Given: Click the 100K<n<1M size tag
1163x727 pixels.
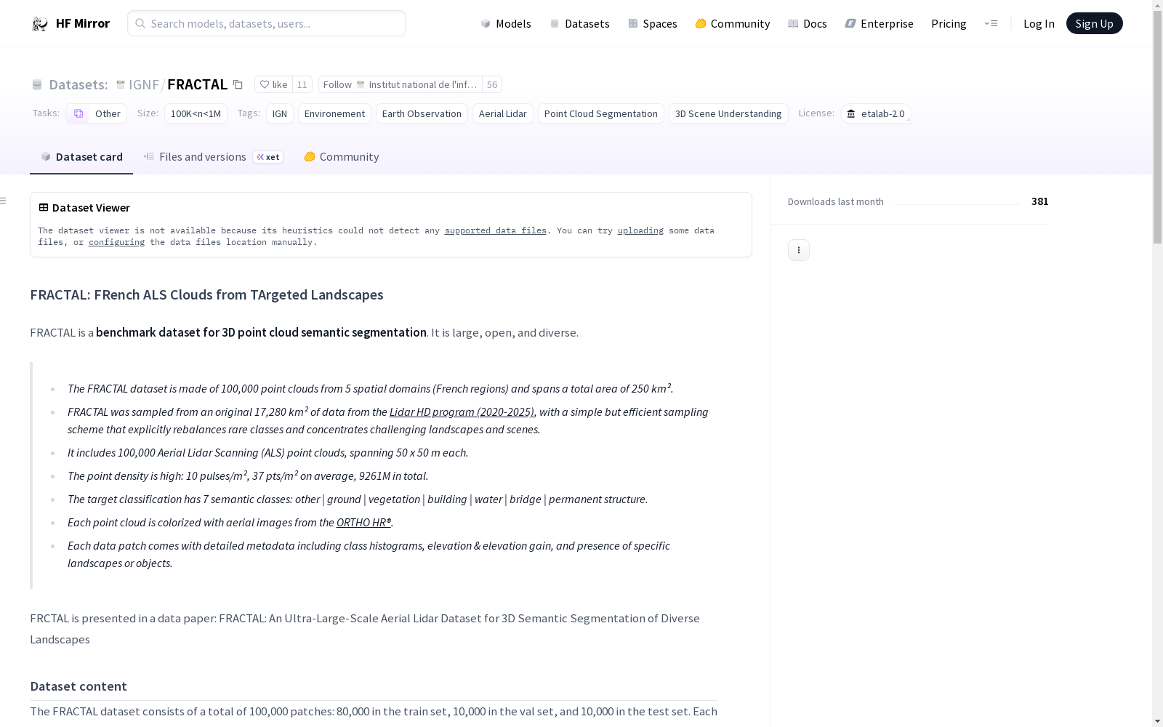Looking at the screenshot, I should tap(196, 113).
